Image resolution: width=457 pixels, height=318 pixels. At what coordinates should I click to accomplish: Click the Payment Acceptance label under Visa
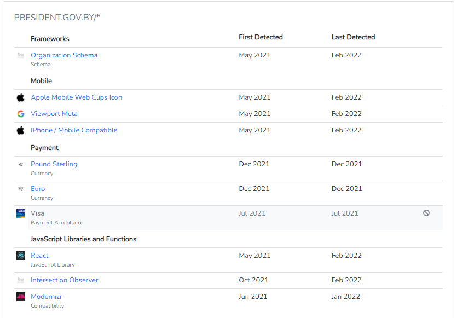tap(57, 223)
